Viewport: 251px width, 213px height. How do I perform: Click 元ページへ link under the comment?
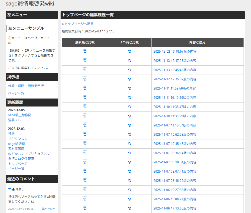pyautogui.click(x=48, y=209)
